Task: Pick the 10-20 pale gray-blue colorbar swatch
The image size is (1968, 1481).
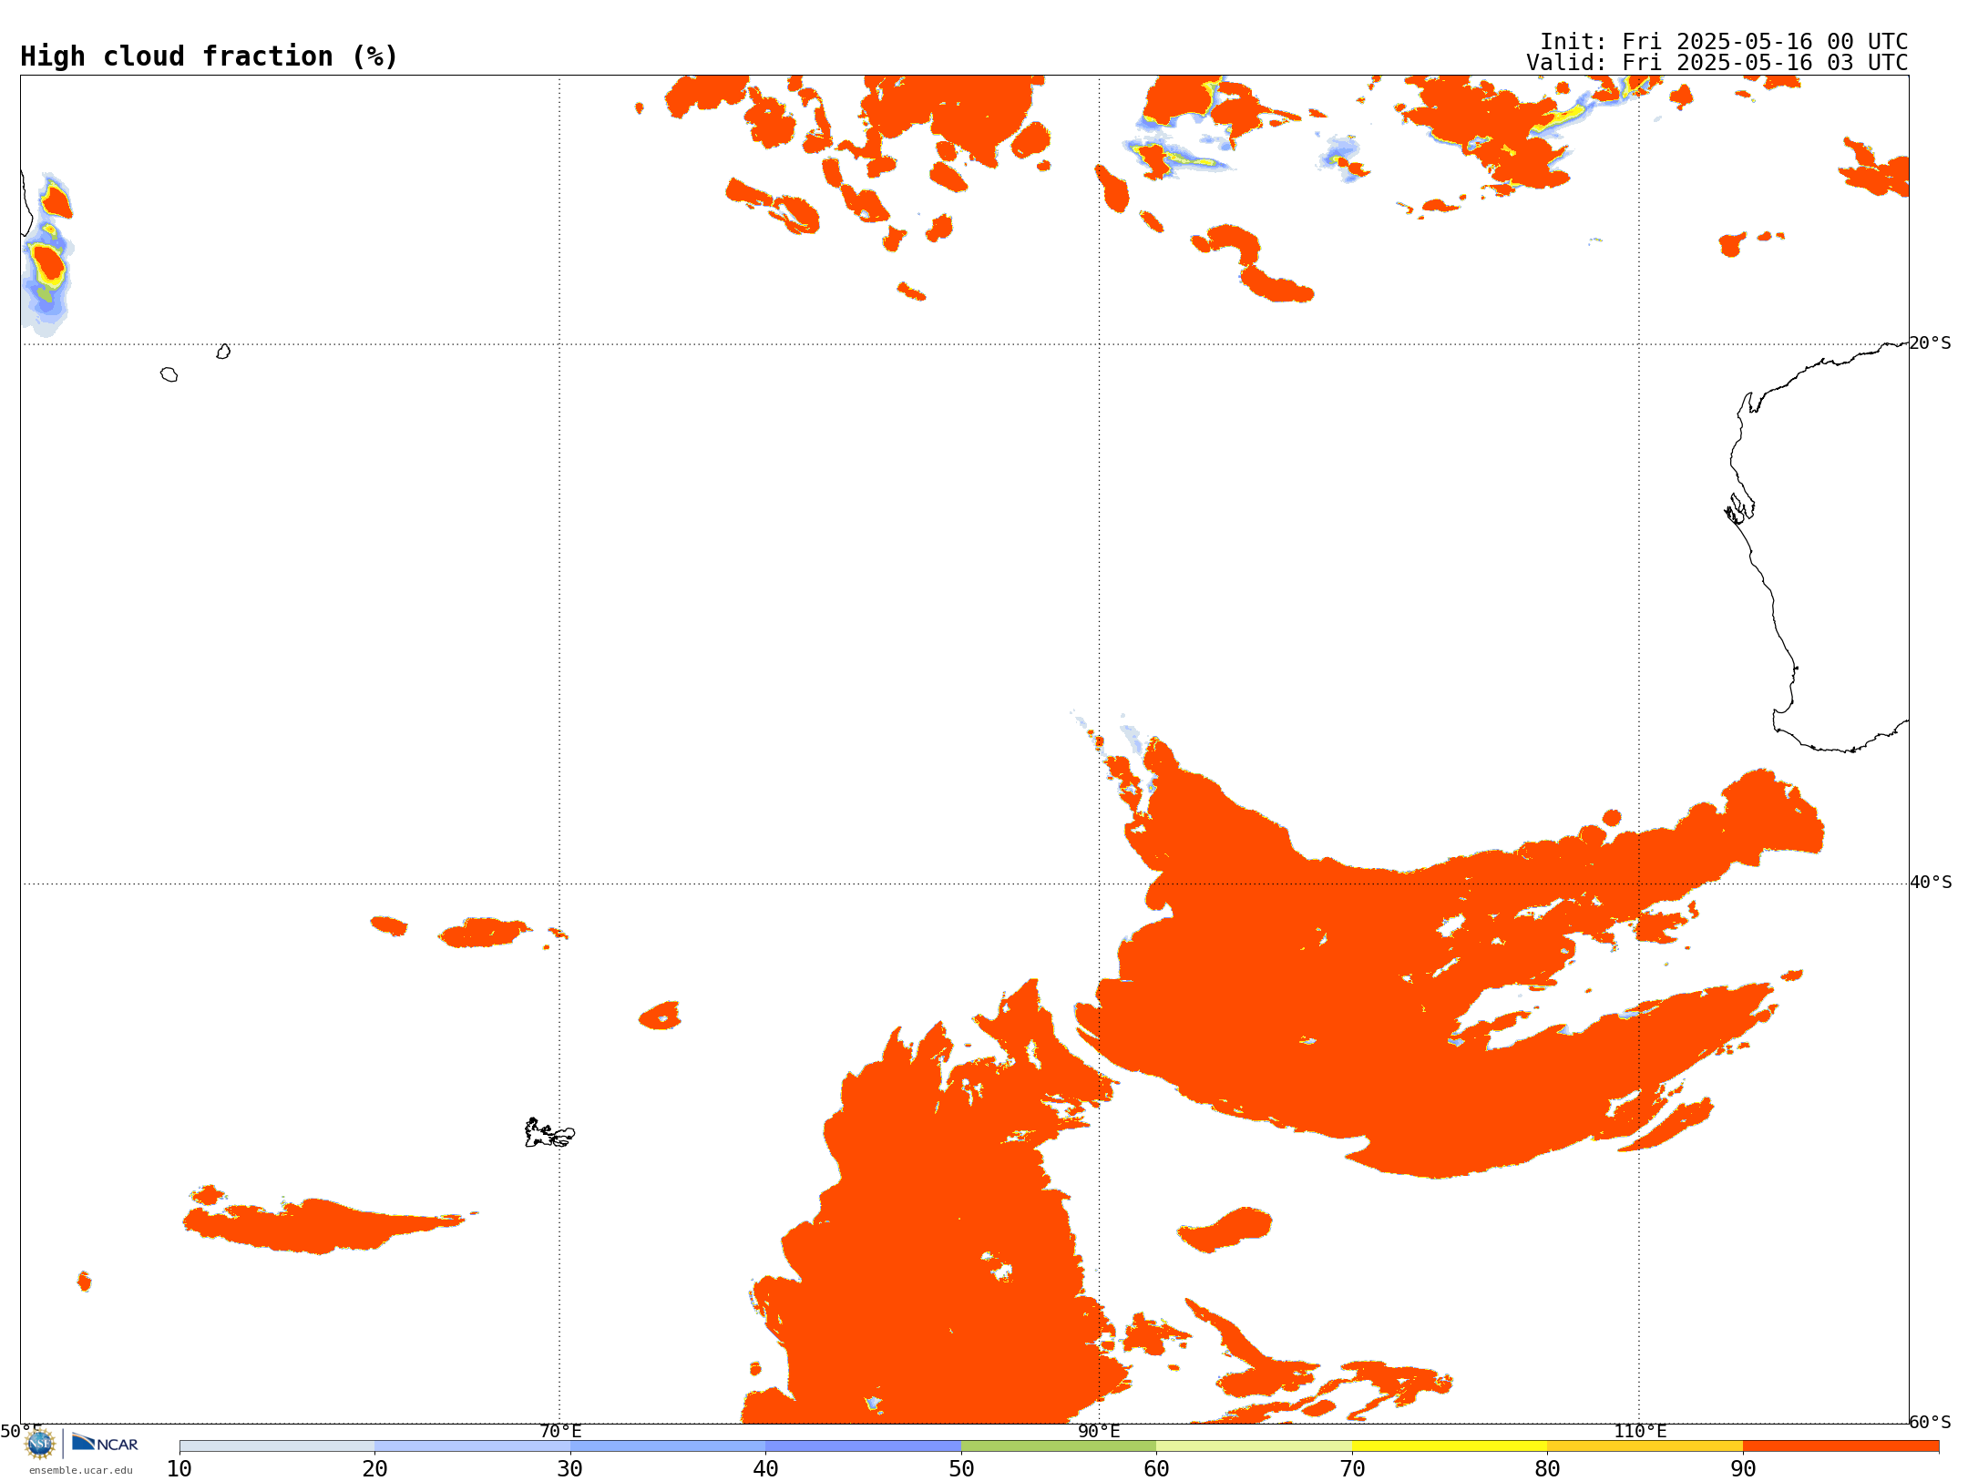Action: [x=277, y=1446]
